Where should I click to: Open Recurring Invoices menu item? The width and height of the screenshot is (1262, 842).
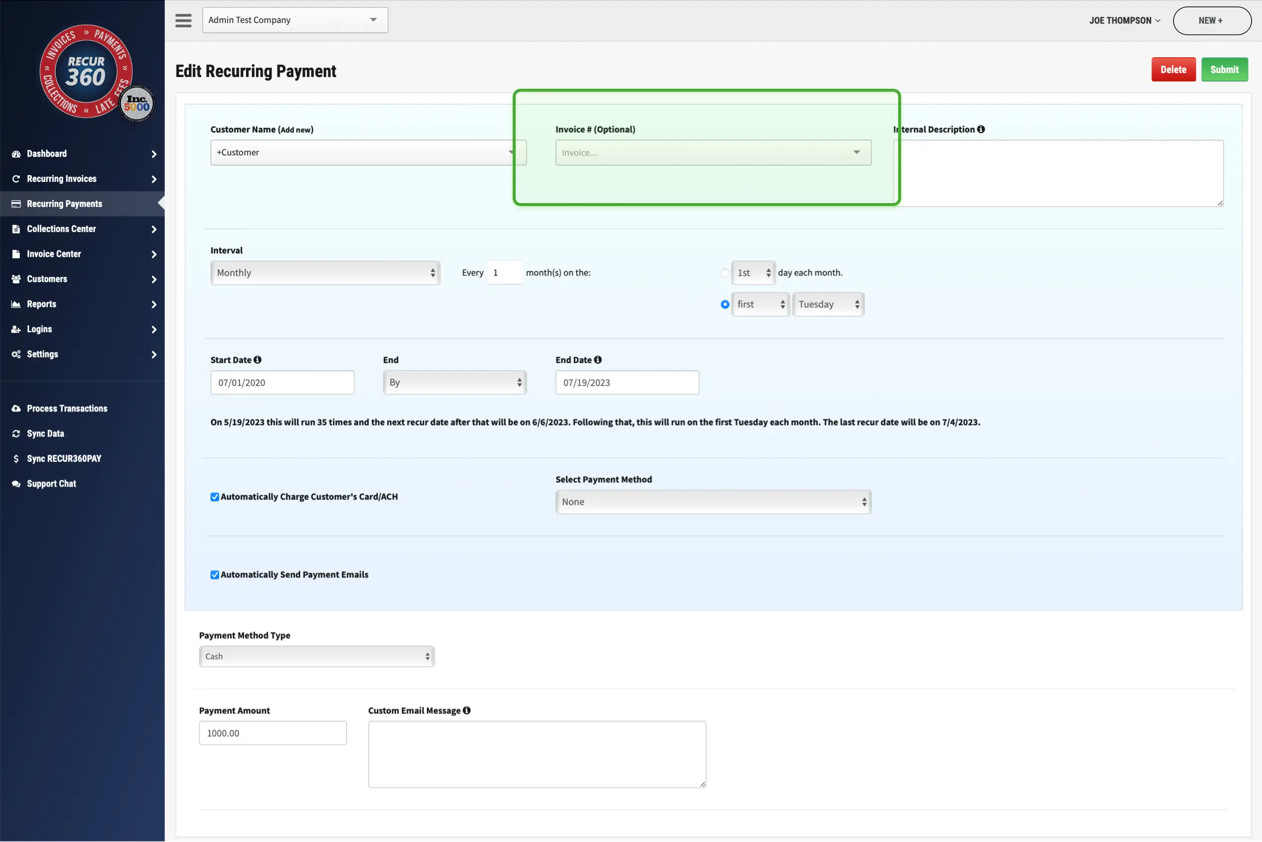coord(82,179)
